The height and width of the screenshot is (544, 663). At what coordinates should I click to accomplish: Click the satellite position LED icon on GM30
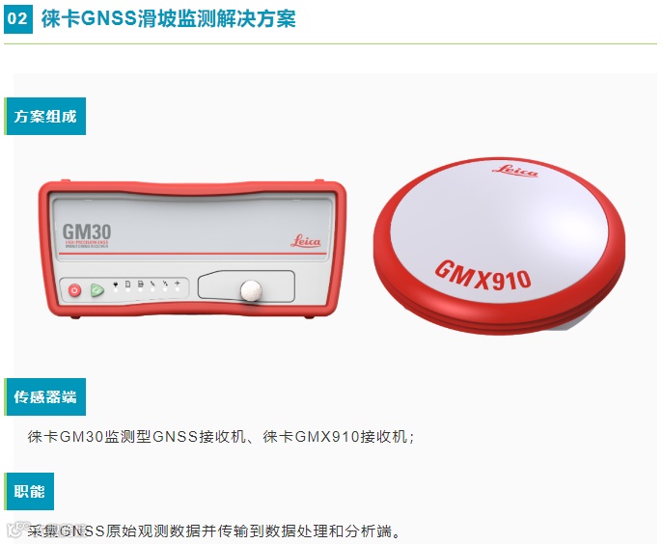pos(178,284)
